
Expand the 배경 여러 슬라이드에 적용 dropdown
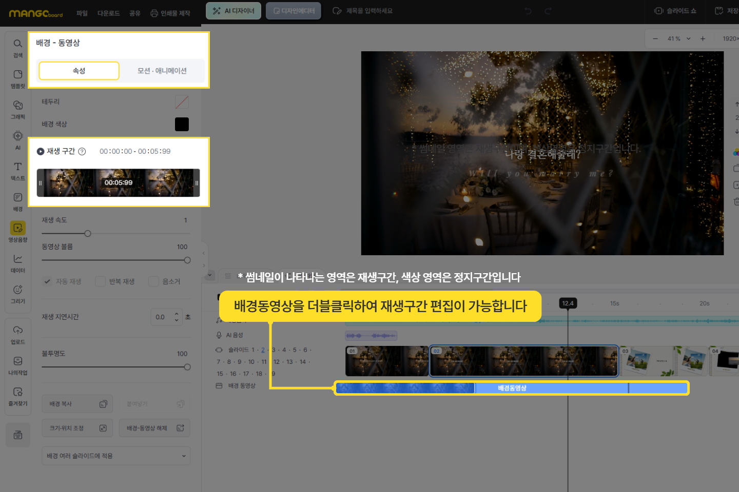pos(116,456)
